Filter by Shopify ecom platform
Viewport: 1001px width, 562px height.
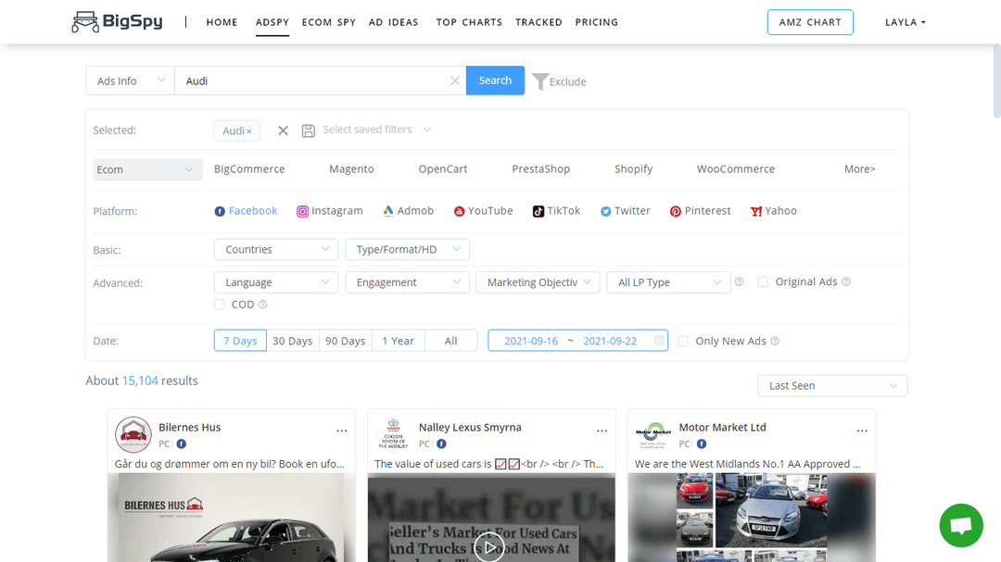coord(633,169)
